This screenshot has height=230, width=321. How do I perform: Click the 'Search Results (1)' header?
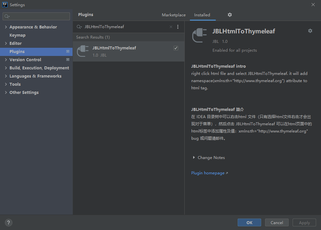point(93,37)
